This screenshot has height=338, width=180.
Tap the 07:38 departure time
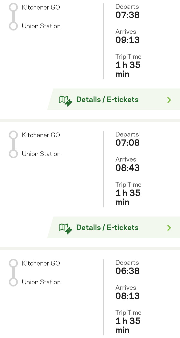click(127, 15)
